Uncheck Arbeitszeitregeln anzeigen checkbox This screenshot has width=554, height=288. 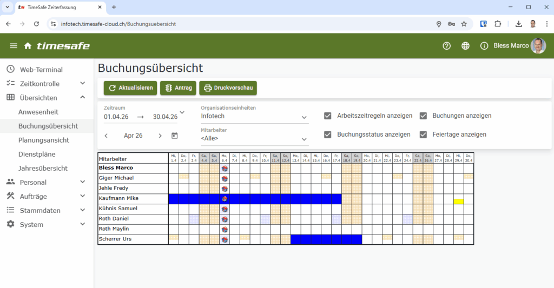tap(328, 116)
